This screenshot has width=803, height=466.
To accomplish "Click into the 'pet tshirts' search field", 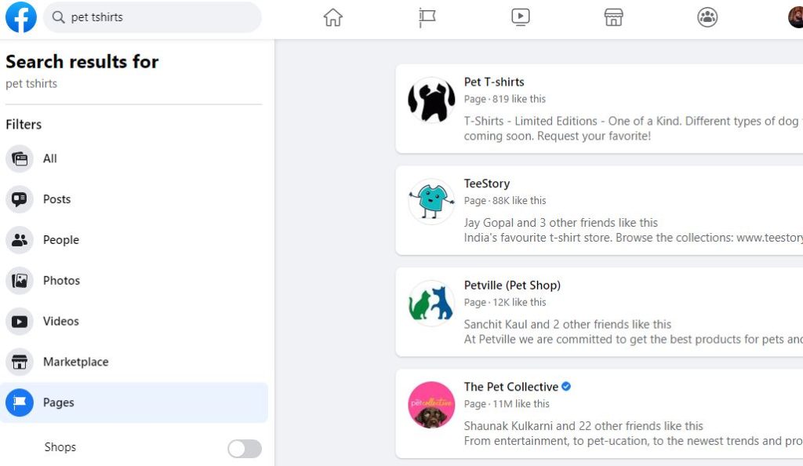I will tap(152, 17).
